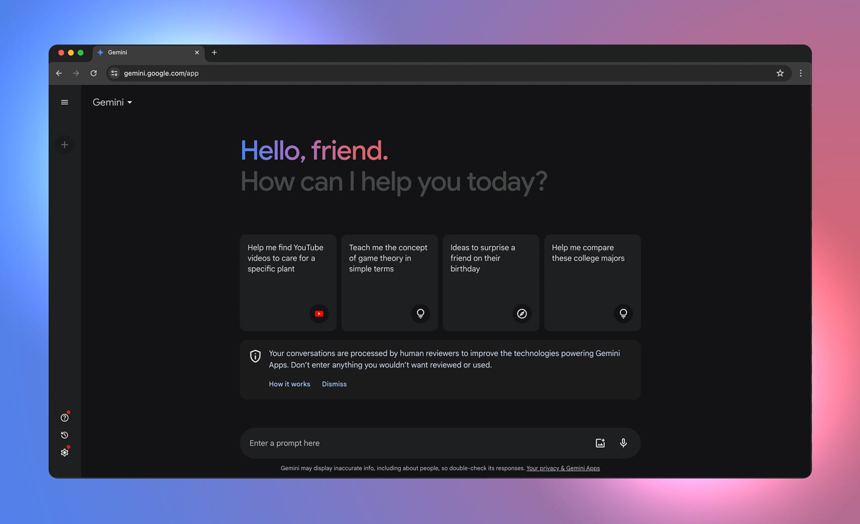
Task: Choose 'Help me find YouTube videos' suggestion
Action: 288,282
